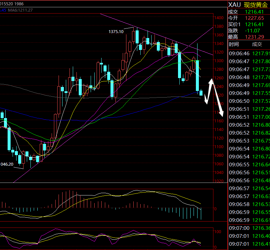Click the 1280 price axis label
This screenshot has width=270, height=250.
click(219, 69)
